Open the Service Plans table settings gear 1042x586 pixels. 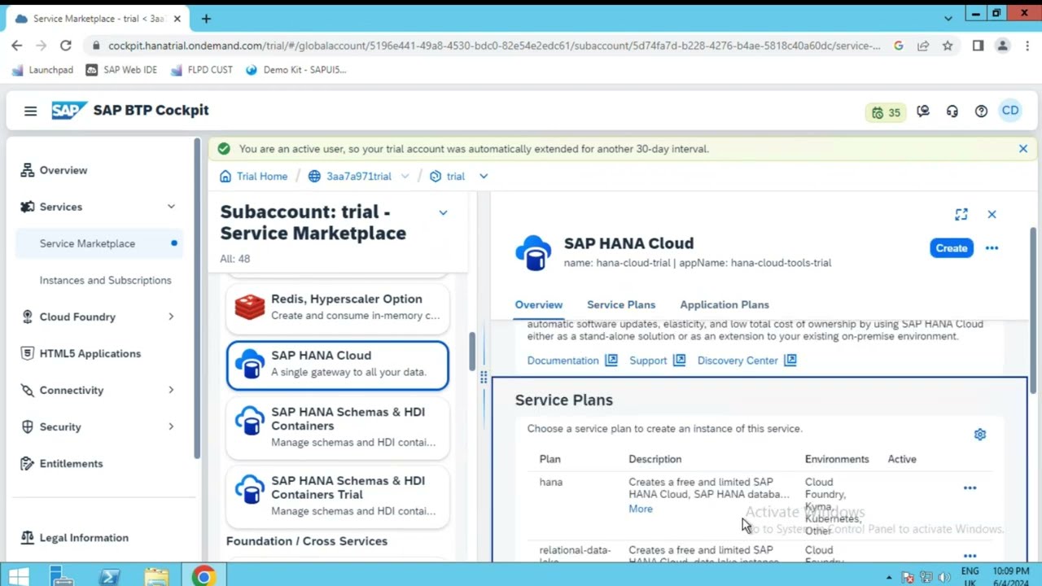[980, 435]
